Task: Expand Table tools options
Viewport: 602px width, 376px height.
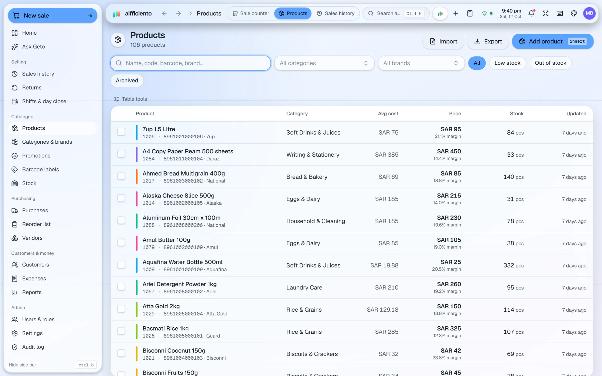Action: click(130, 99)
